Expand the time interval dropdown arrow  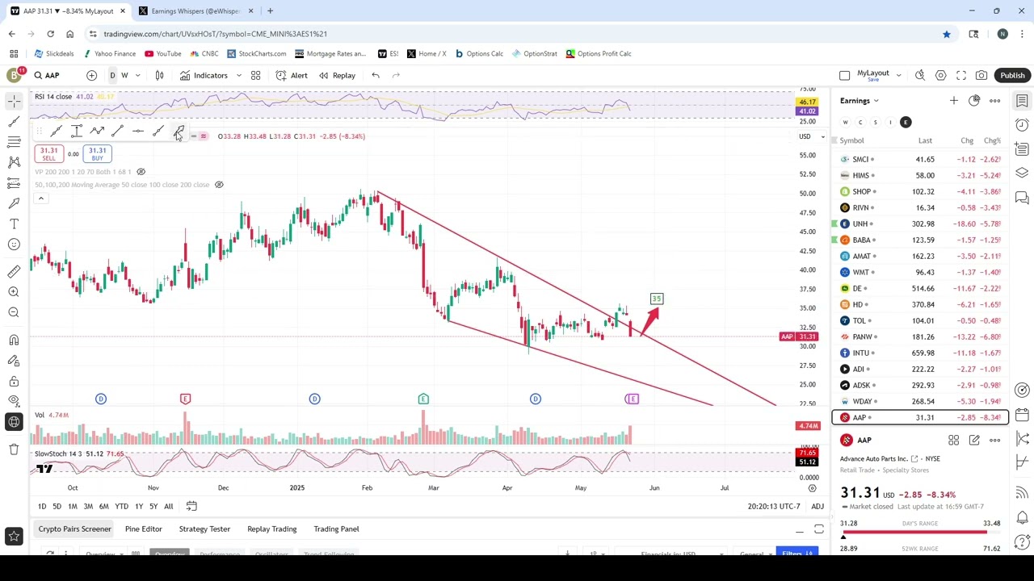[137, 75]
